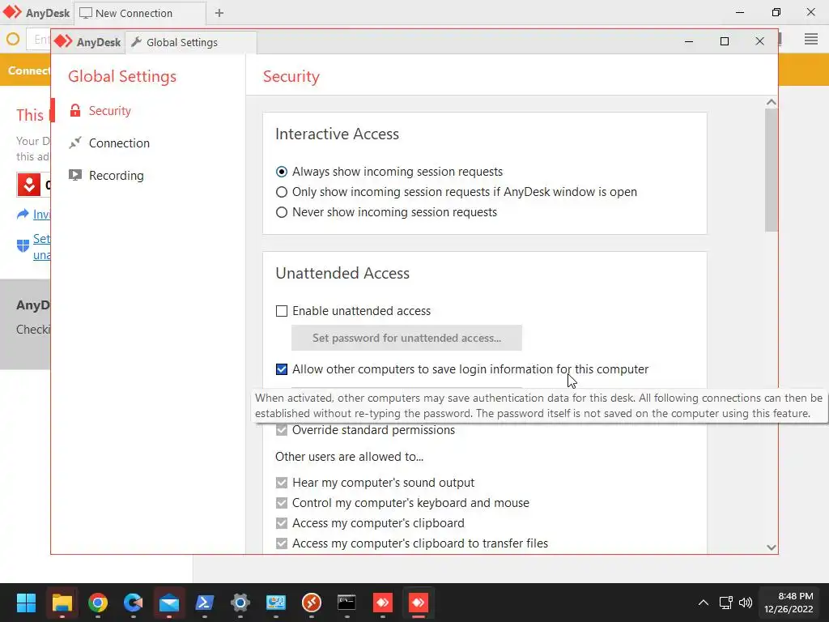Click the Invite share arrow icon in background
The width and height of the screenshot is (829, 622).
pyautogui.click(x=23, y=214)
